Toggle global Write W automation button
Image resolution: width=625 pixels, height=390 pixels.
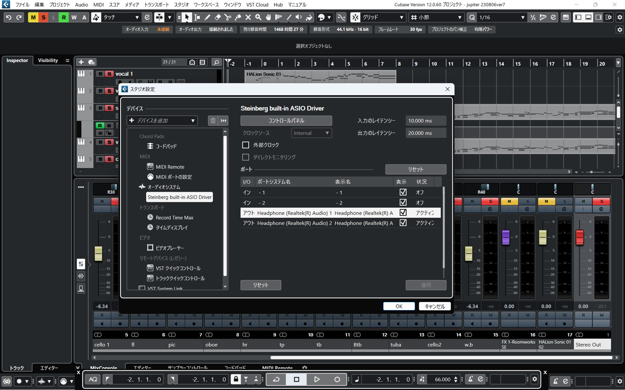click(x=74, y=17)
